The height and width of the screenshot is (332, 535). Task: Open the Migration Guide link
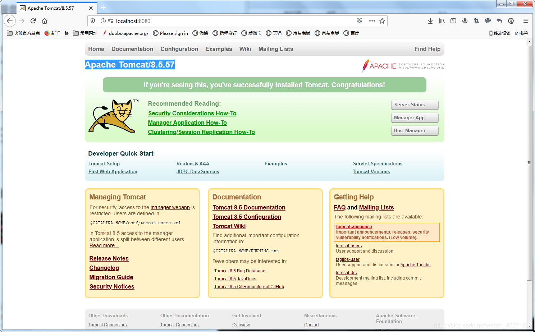pos(111,277)
